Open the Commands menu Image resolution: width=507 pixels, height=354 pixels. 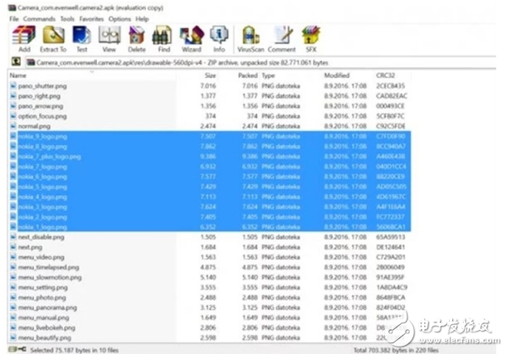pos(40,18)
